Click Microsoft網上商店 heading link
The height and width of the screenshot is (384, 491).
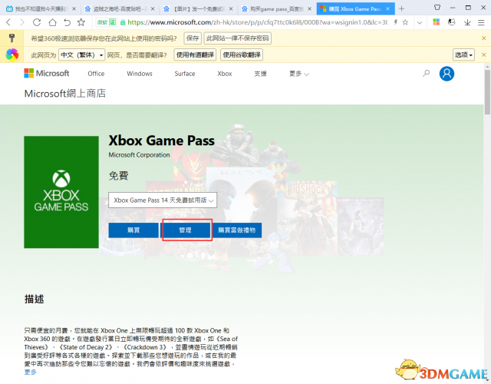click(64, 94)
